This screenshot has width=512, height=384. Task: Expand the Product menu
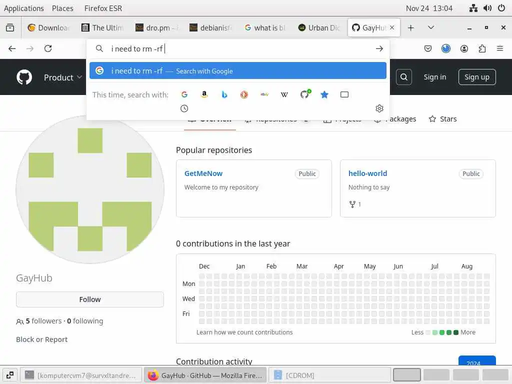pyautogui.click(x=62, y=77)
